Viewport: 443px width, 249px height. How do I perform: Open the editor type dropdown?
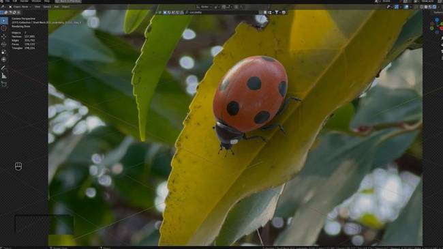[x=3, y=7]
